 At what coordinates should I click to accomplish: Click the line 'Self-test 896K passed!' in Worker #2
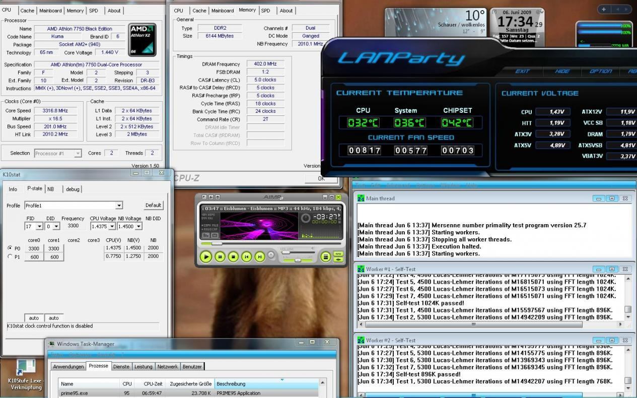click(409, 374)
